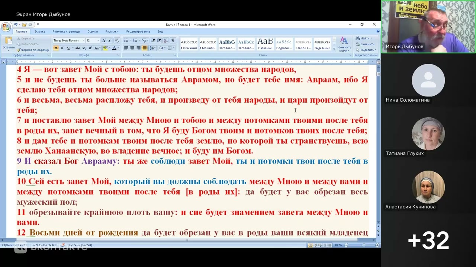This screenshot has height=267, width=476.
Task: Toggle strikethrough (abc) formatting
Action: (78, 48)
